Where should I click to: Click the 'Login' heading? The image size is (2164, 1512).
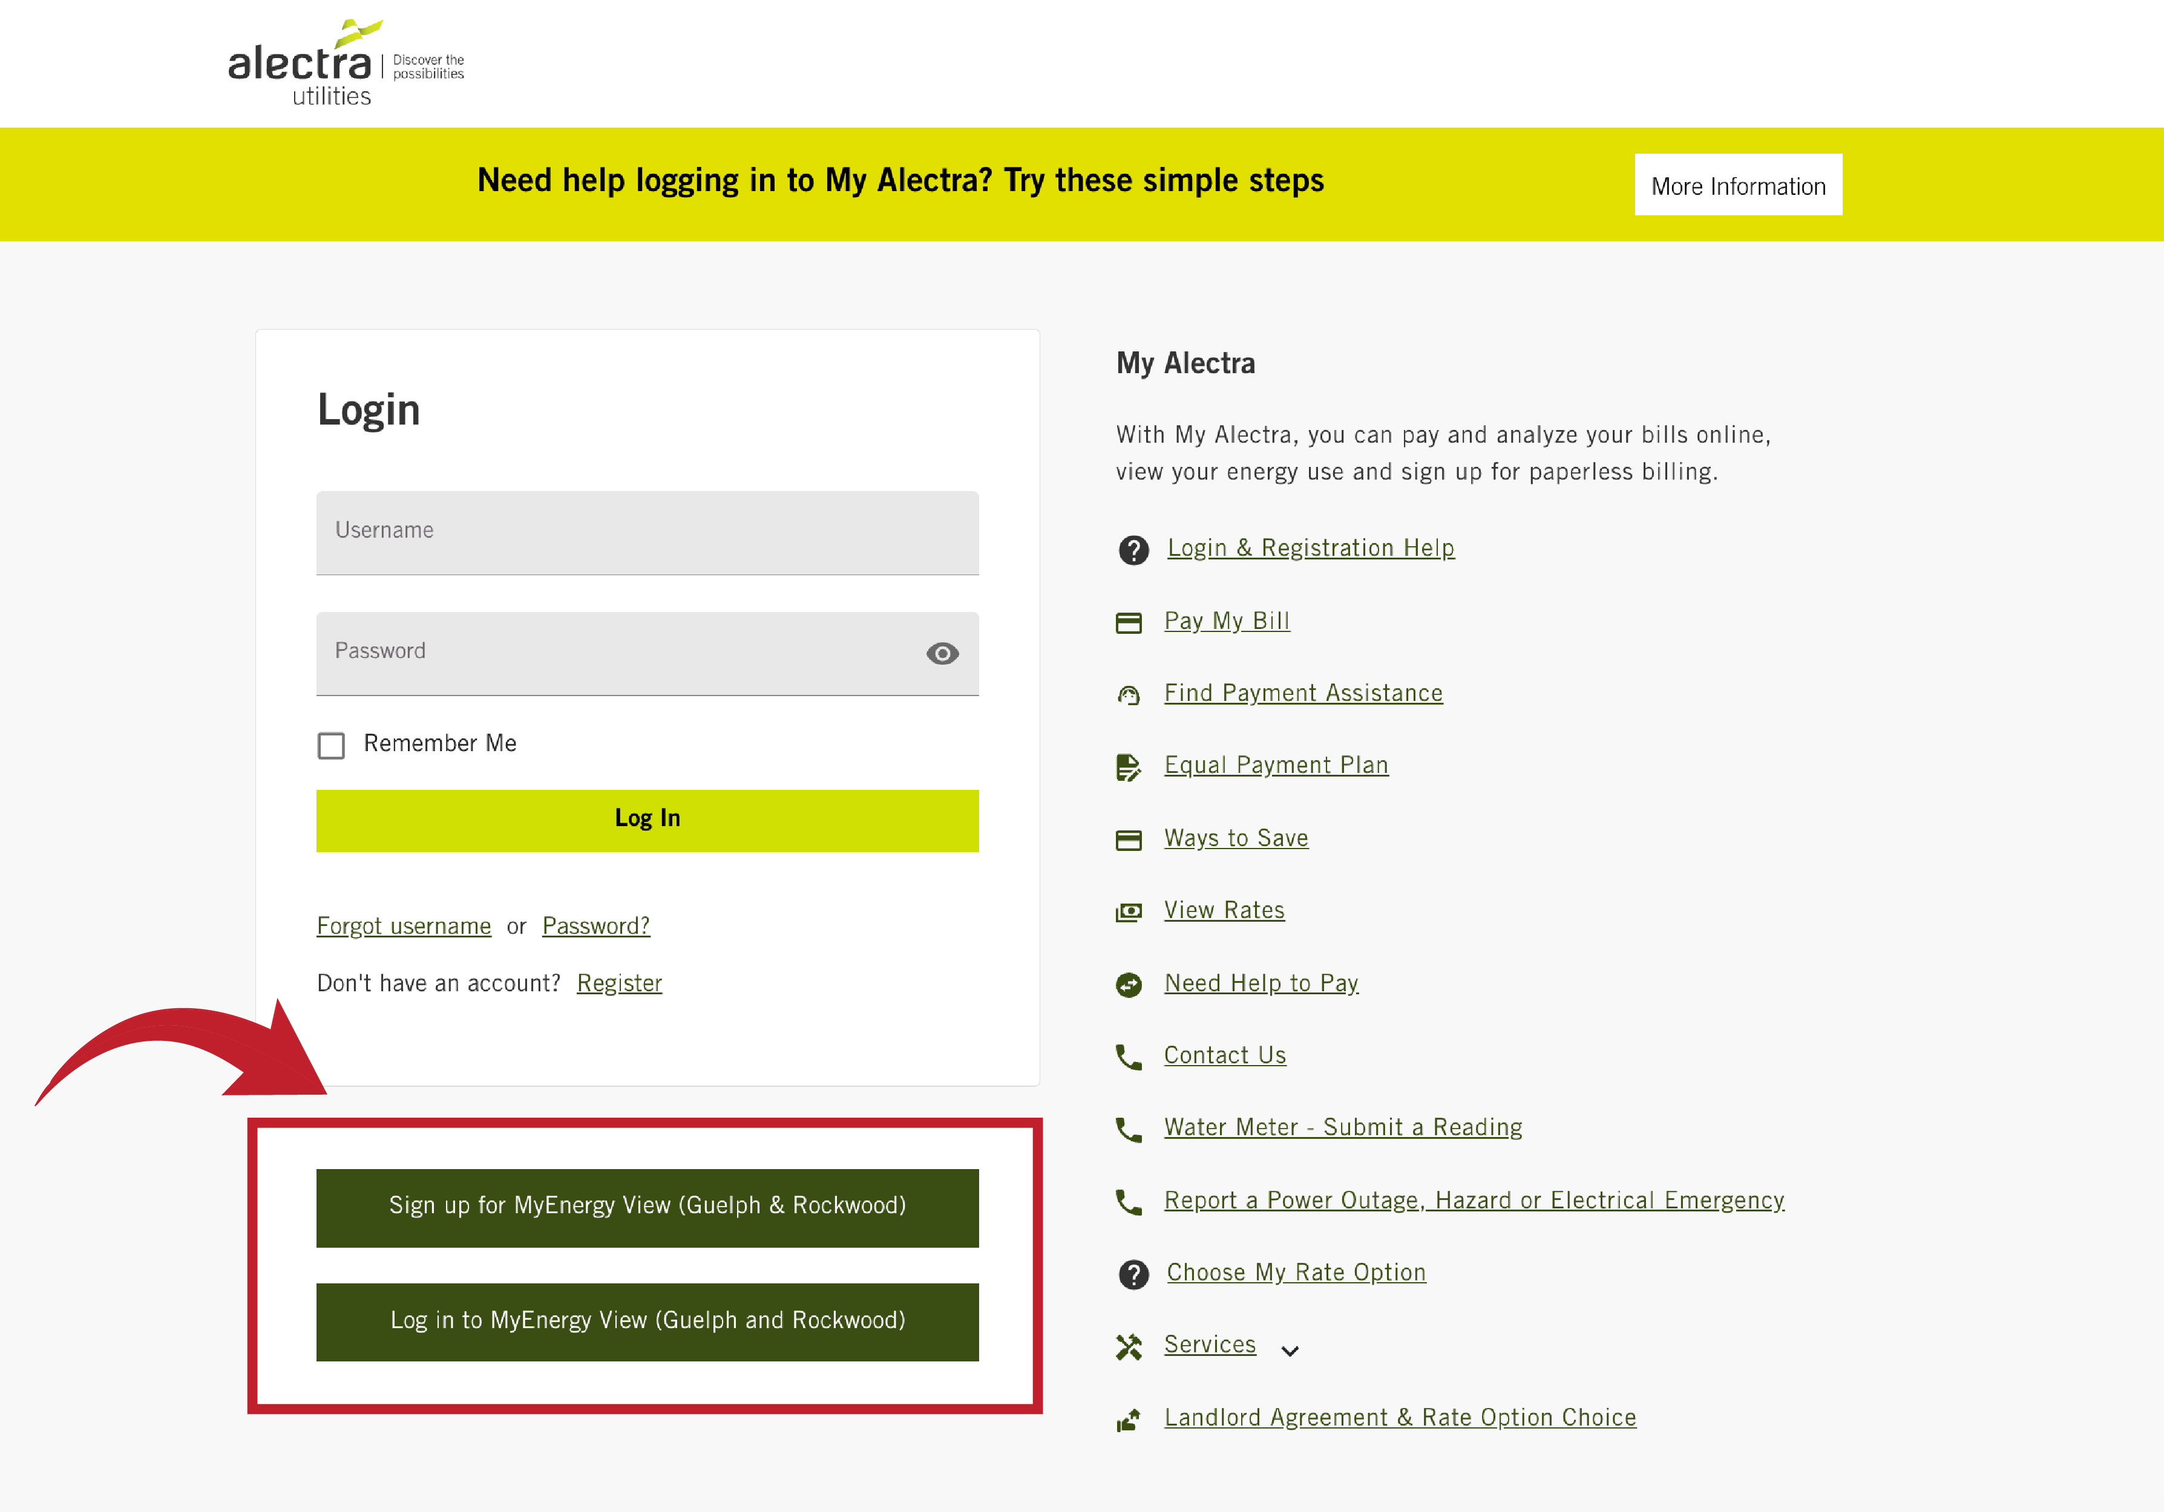369,411
